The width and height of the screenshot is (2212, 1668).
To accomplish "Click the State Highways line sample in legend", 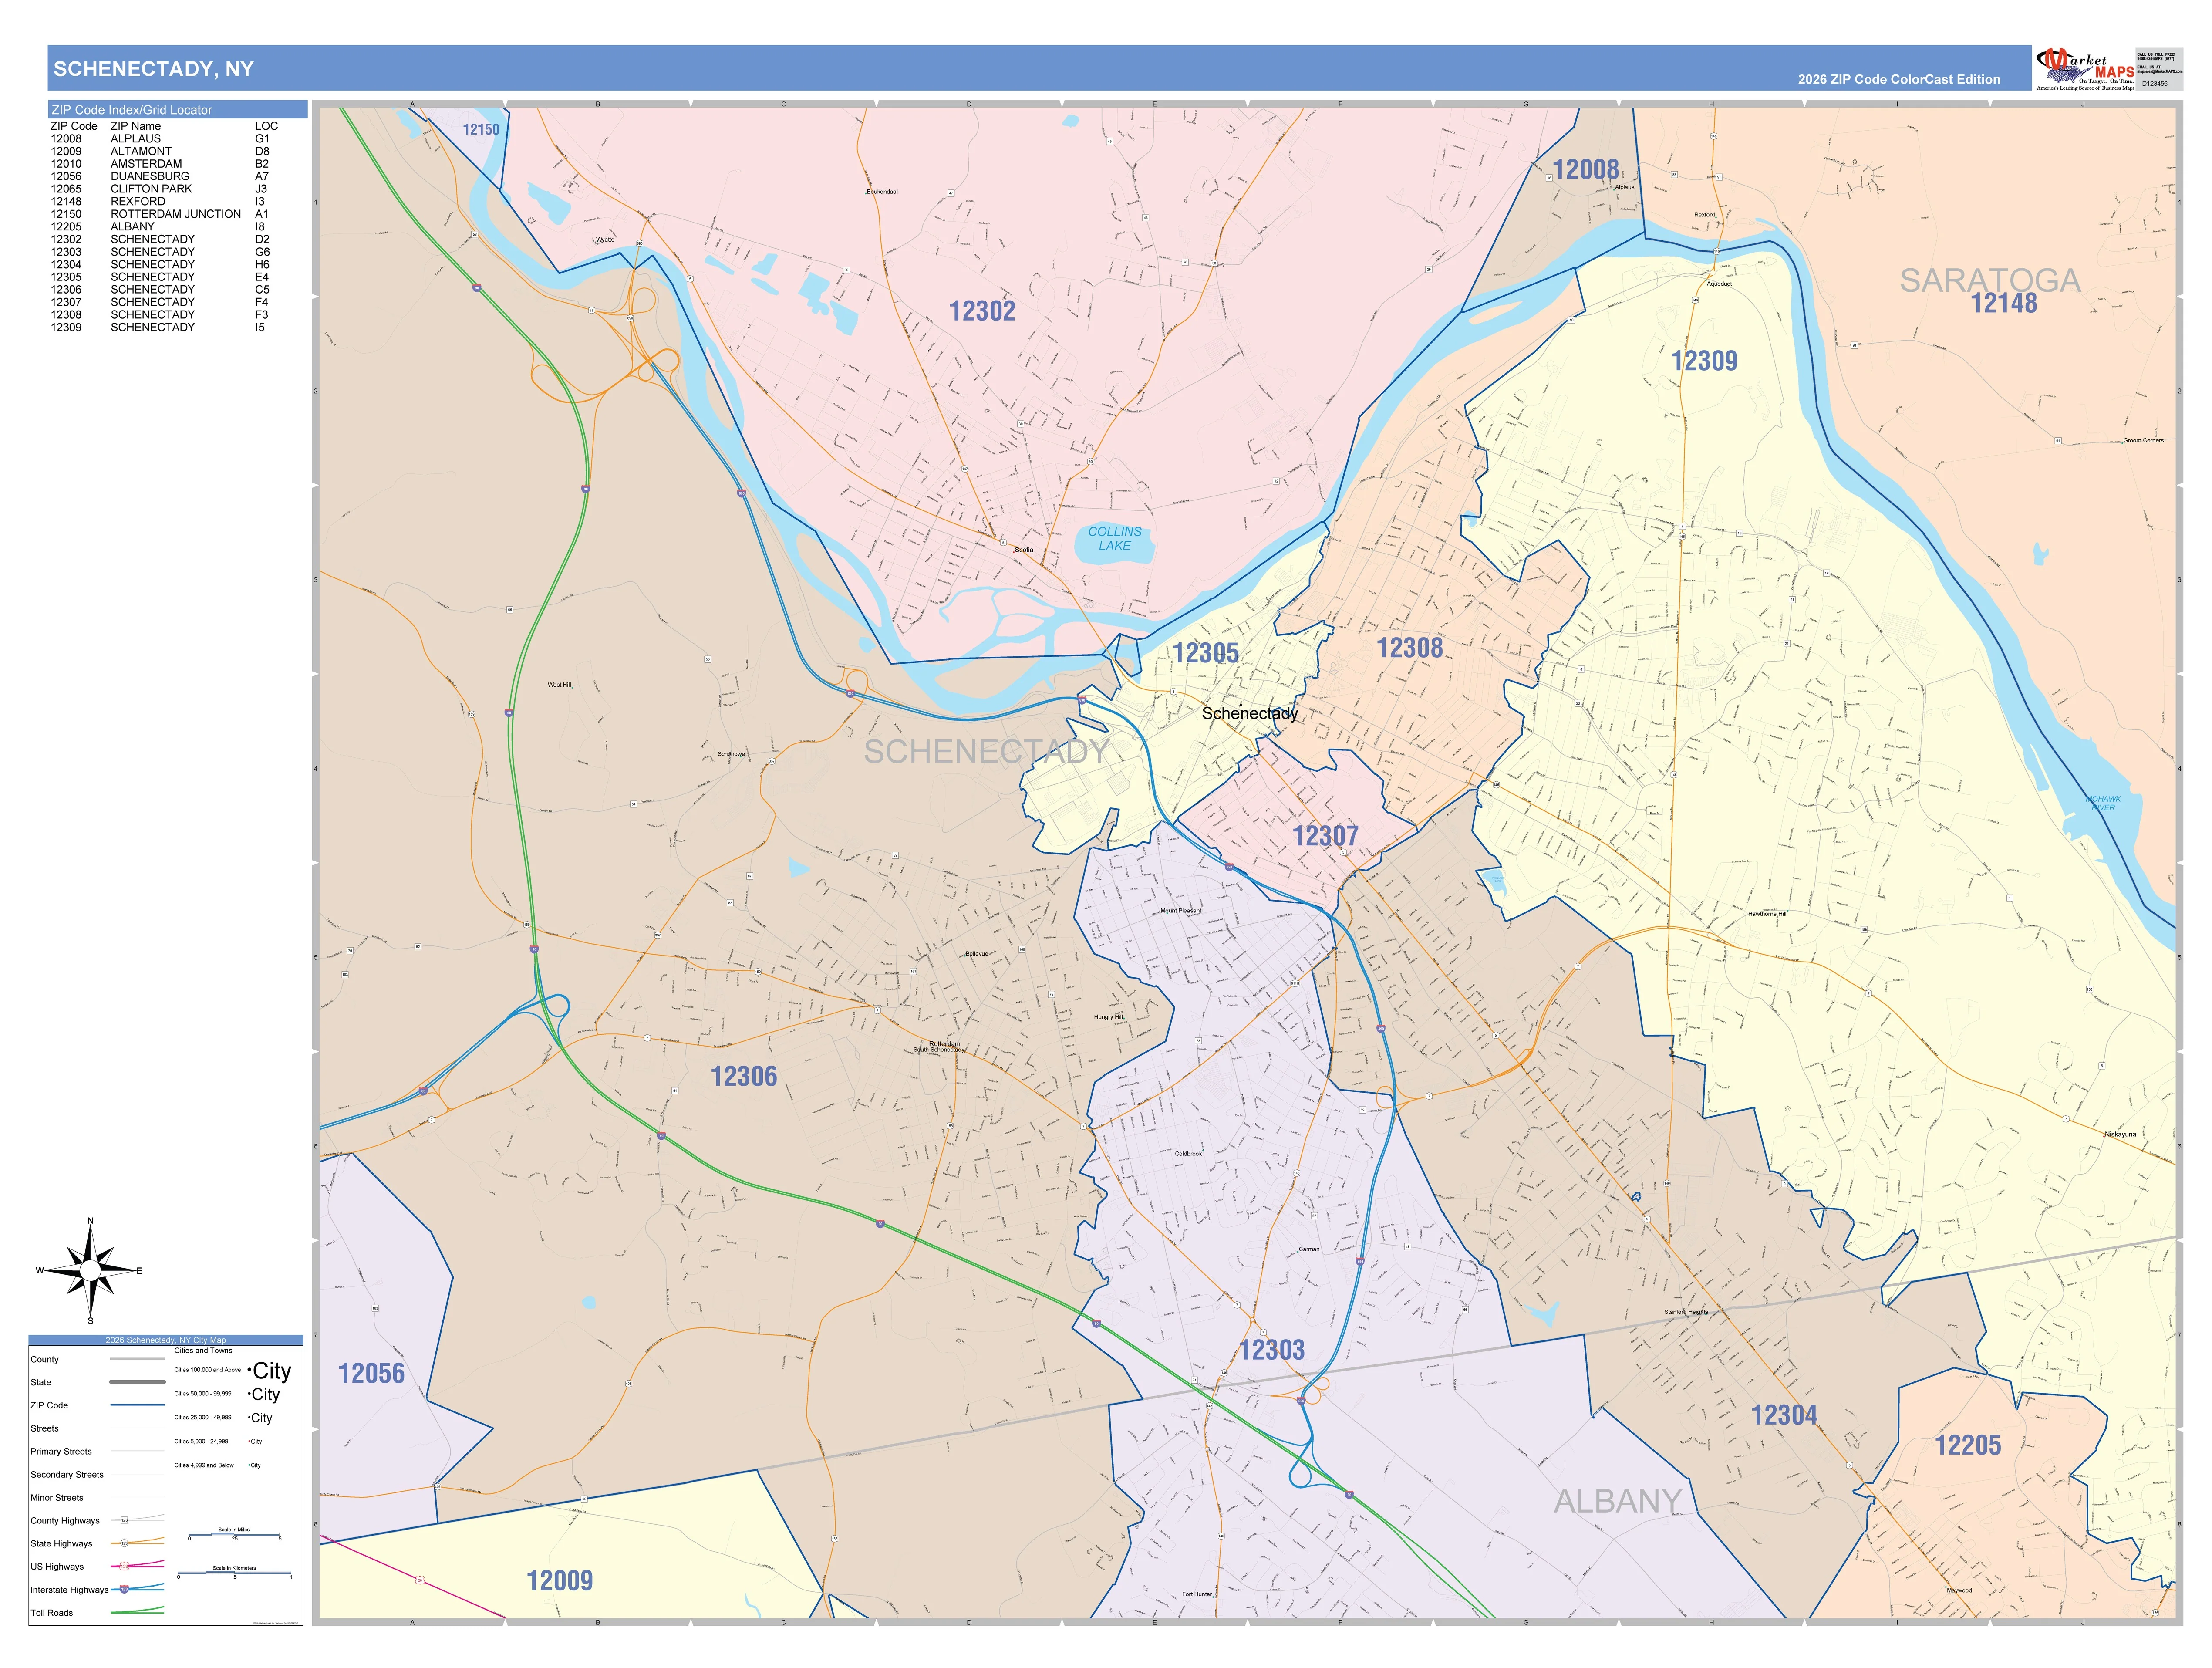I will coord(137,1542).
